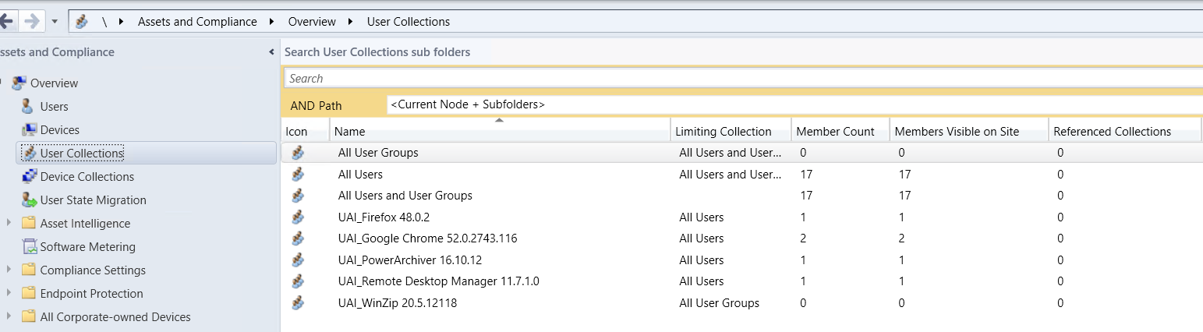Image resolution: width=1203 pixels, height=332 pixels.
Task: Click the All Users collection row icon
Action: coord(297,175)
